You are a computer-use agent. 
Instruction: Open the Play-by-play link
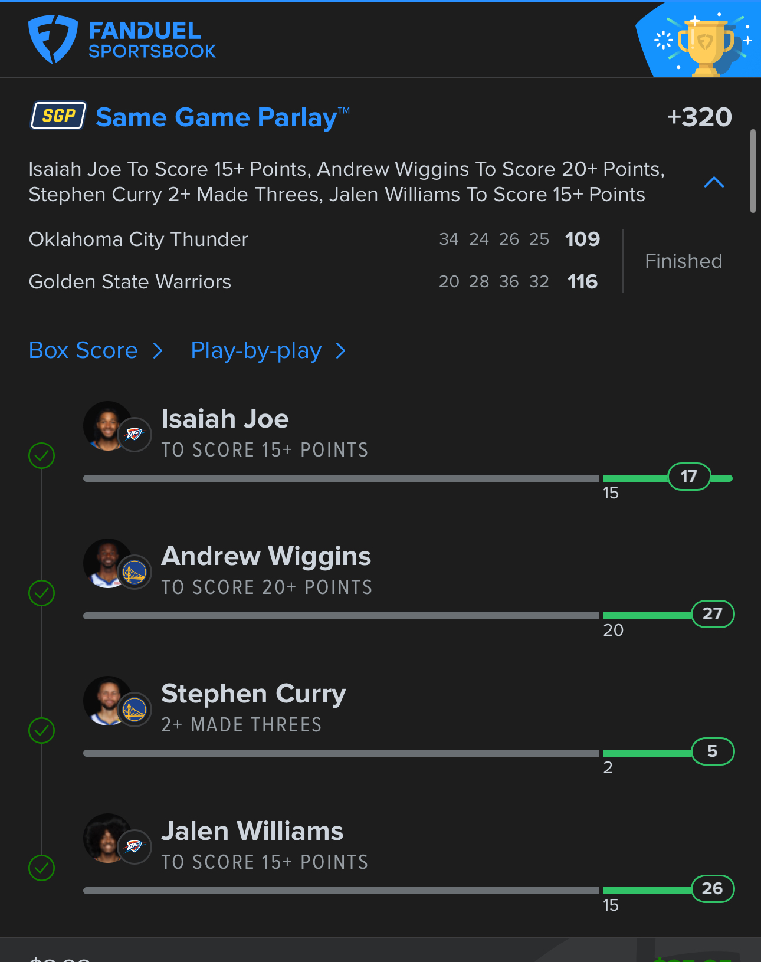256,351
